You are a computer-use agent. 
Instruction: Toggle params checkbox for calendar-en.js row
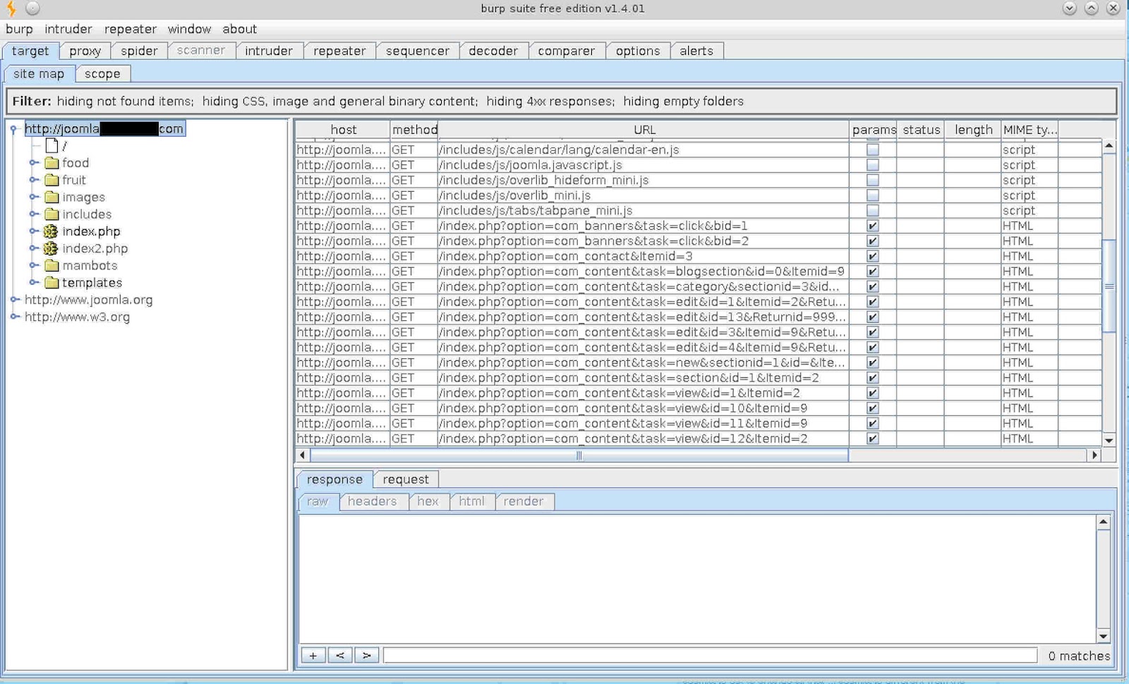point(873,149)
